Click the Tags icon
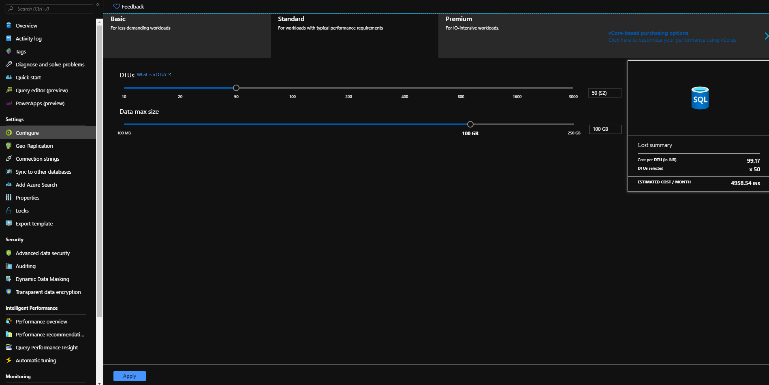The height and width of the screenshot is (385, 769). tap(9, 51)
